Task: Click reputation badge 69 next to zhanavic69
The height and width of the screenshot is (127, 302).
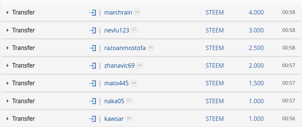Action: [x=140, y=65]
